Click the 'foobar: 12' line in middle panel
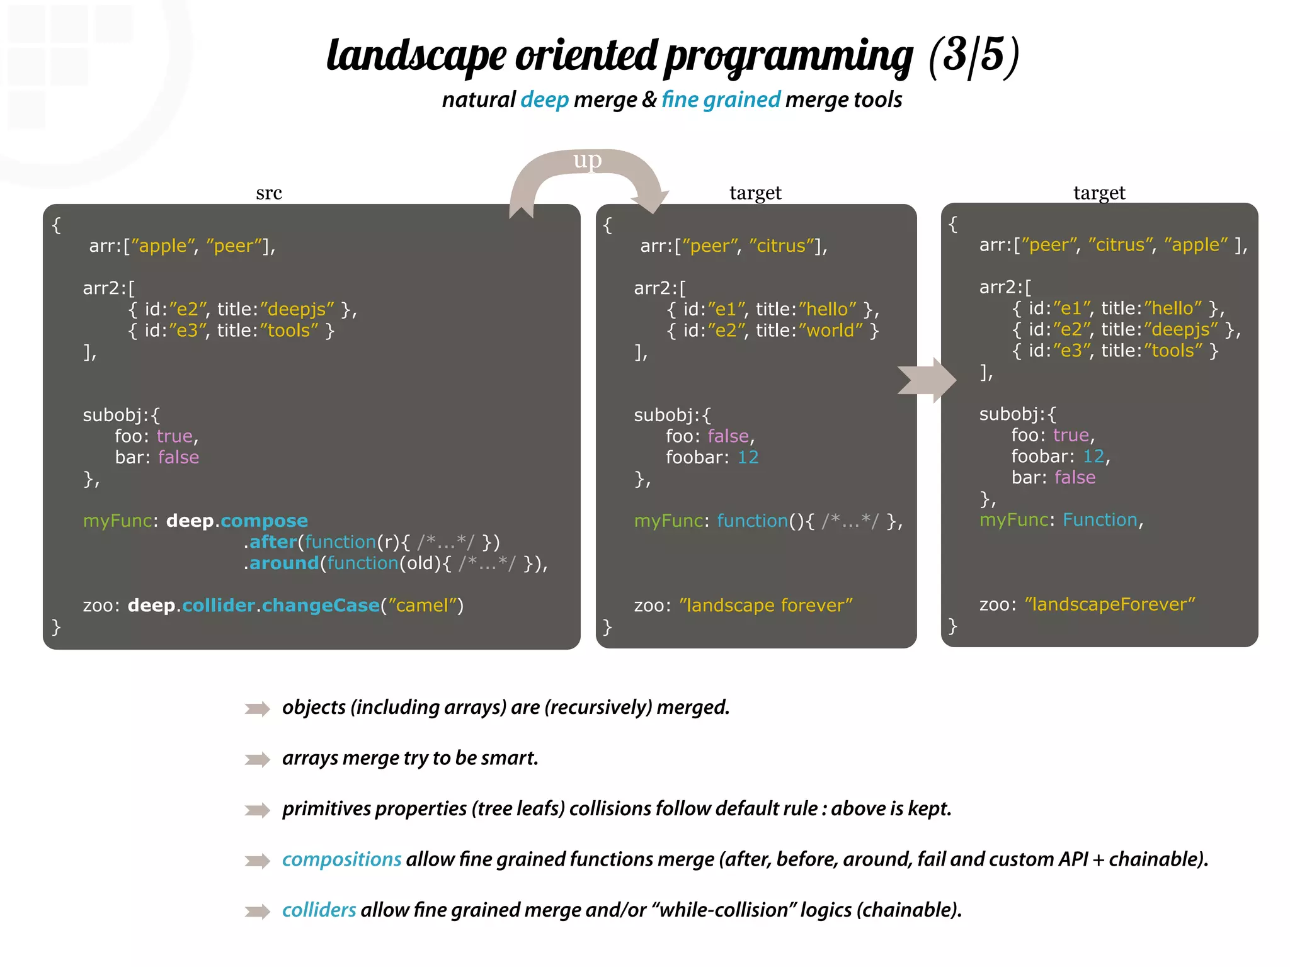1290x967 pixels. (x=712, y=457)
